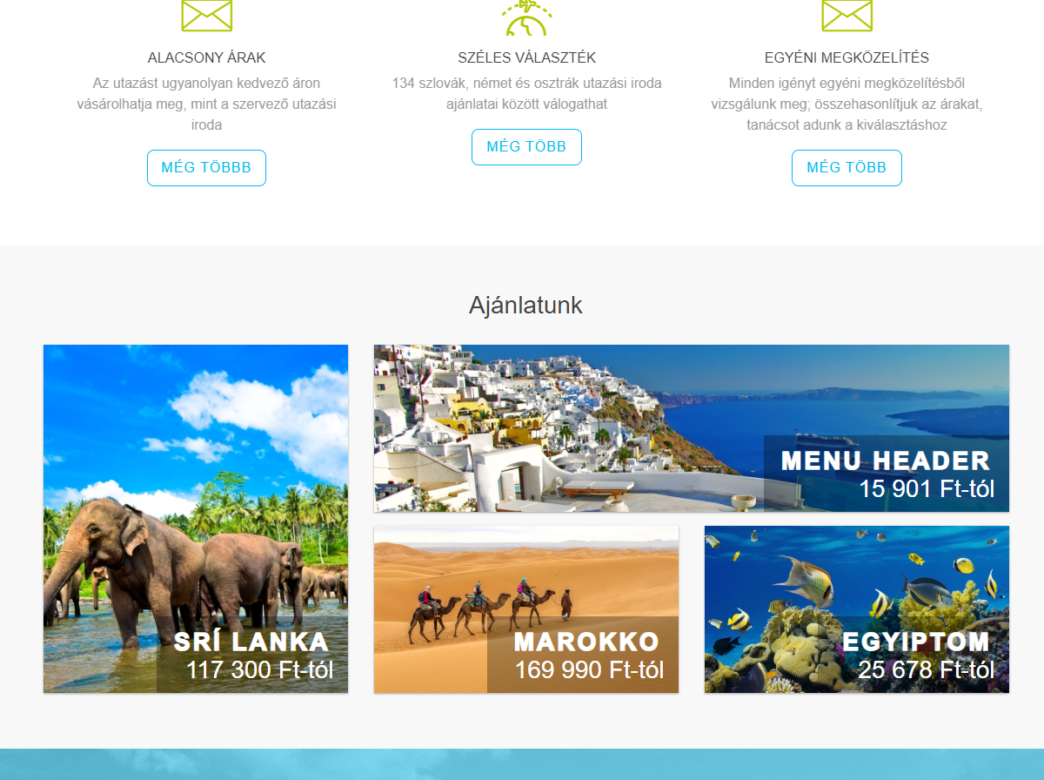Select the 15 901 Ft-tól price label
The image size is (1044, 780).
tap(927, 488)
